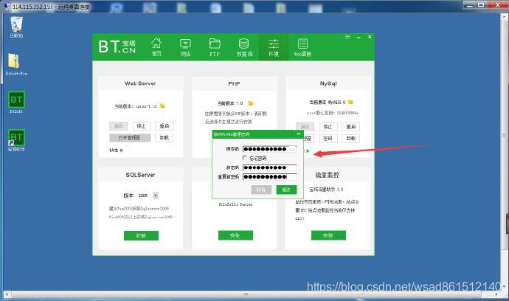Confirm with the green 修改 button

(286, 190)
